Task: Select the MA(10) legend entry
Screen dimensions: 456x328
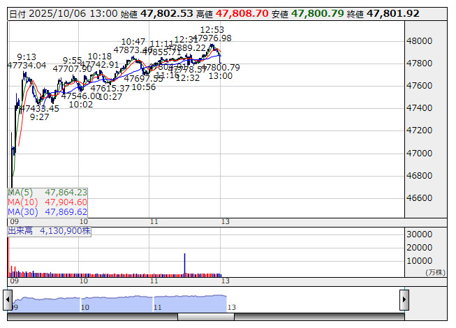Action: pos(47,202)
